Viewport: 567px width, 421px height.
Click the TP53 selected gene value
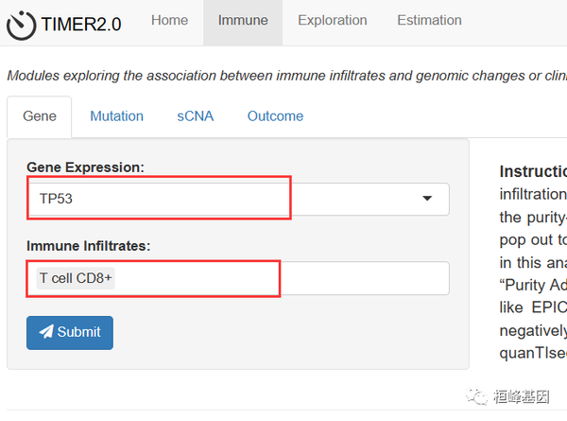(57, 200)
